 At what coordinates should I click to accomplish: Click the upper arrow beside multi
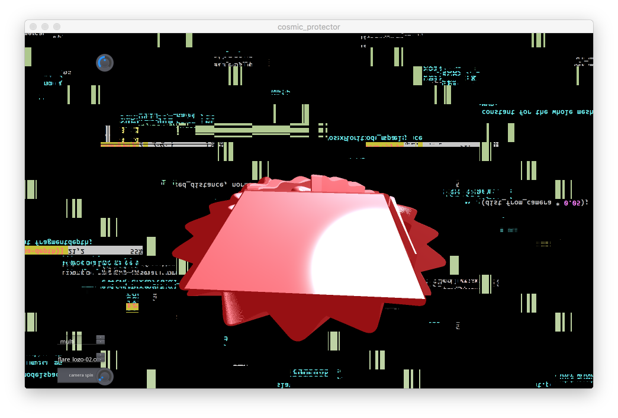(x=101, y=337)
